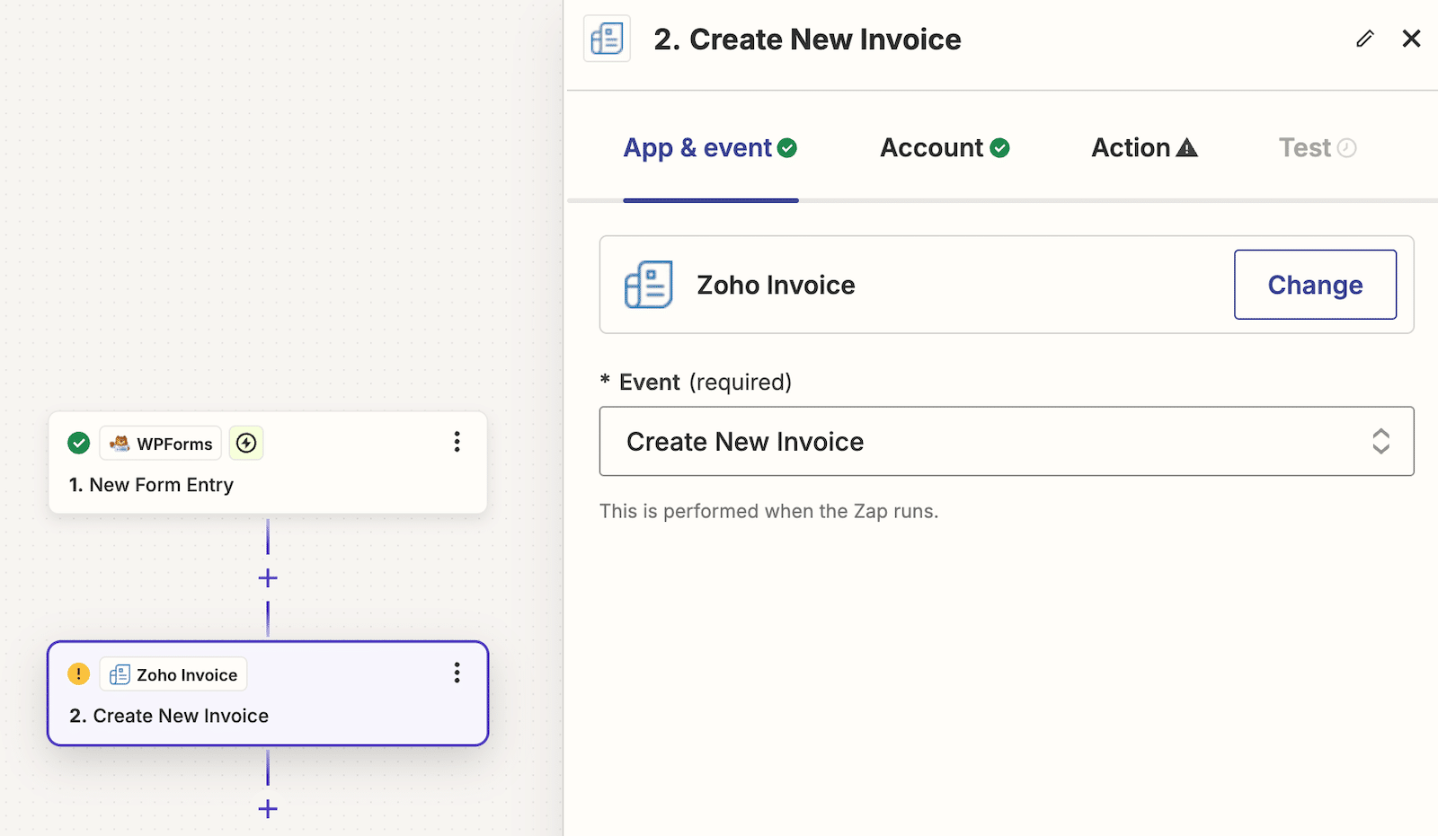Click the green check beside Account
1438x836 pixels.
pyautogui.click(x=1000, y=148)
